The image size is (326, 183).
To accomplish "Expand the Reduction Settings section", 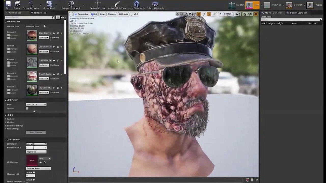I will click(x=15, y=126).
